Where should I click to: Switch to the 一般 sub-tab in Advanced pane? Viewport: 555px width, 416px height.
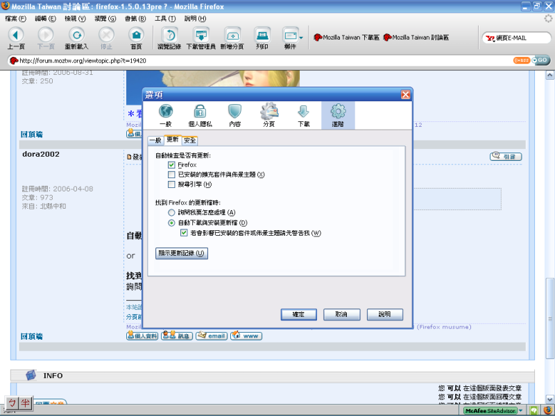[155, 141]
